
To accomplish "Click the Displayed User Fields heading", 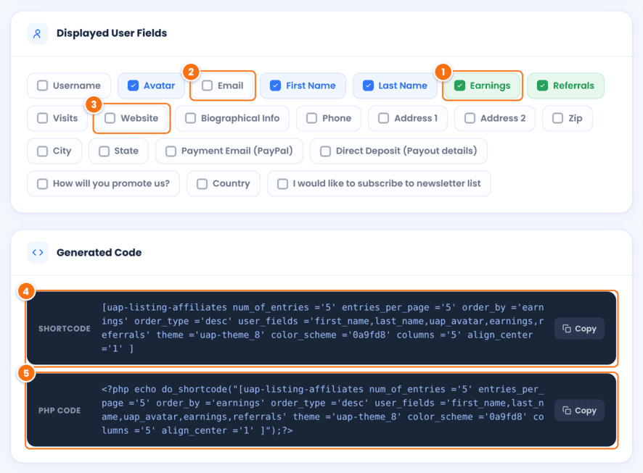I will tap(112, 33).
